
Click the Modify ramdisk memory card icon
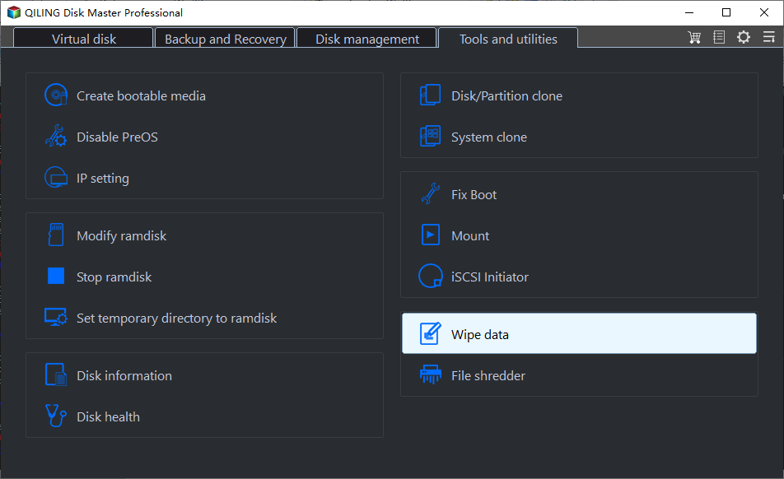coord(56,235)
